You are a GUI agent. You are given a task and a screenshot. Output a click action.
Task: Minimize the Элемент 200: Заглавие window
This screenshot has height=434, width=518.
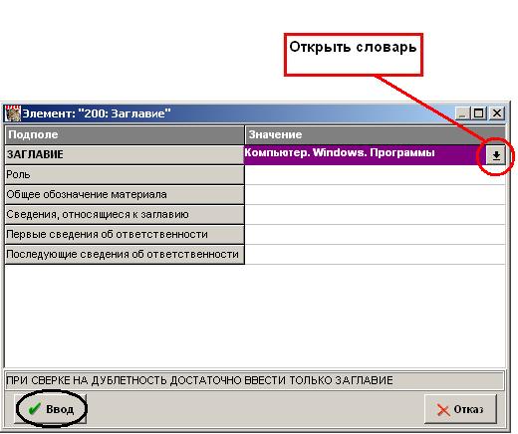(x=462, y=113)
